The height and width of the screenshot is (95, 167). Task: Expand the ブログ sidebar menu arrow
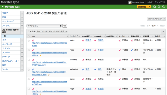click(22, 13)
